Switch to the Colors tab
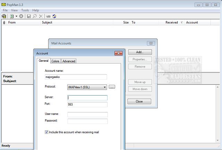222x150 pixels. tap(55, 61)
